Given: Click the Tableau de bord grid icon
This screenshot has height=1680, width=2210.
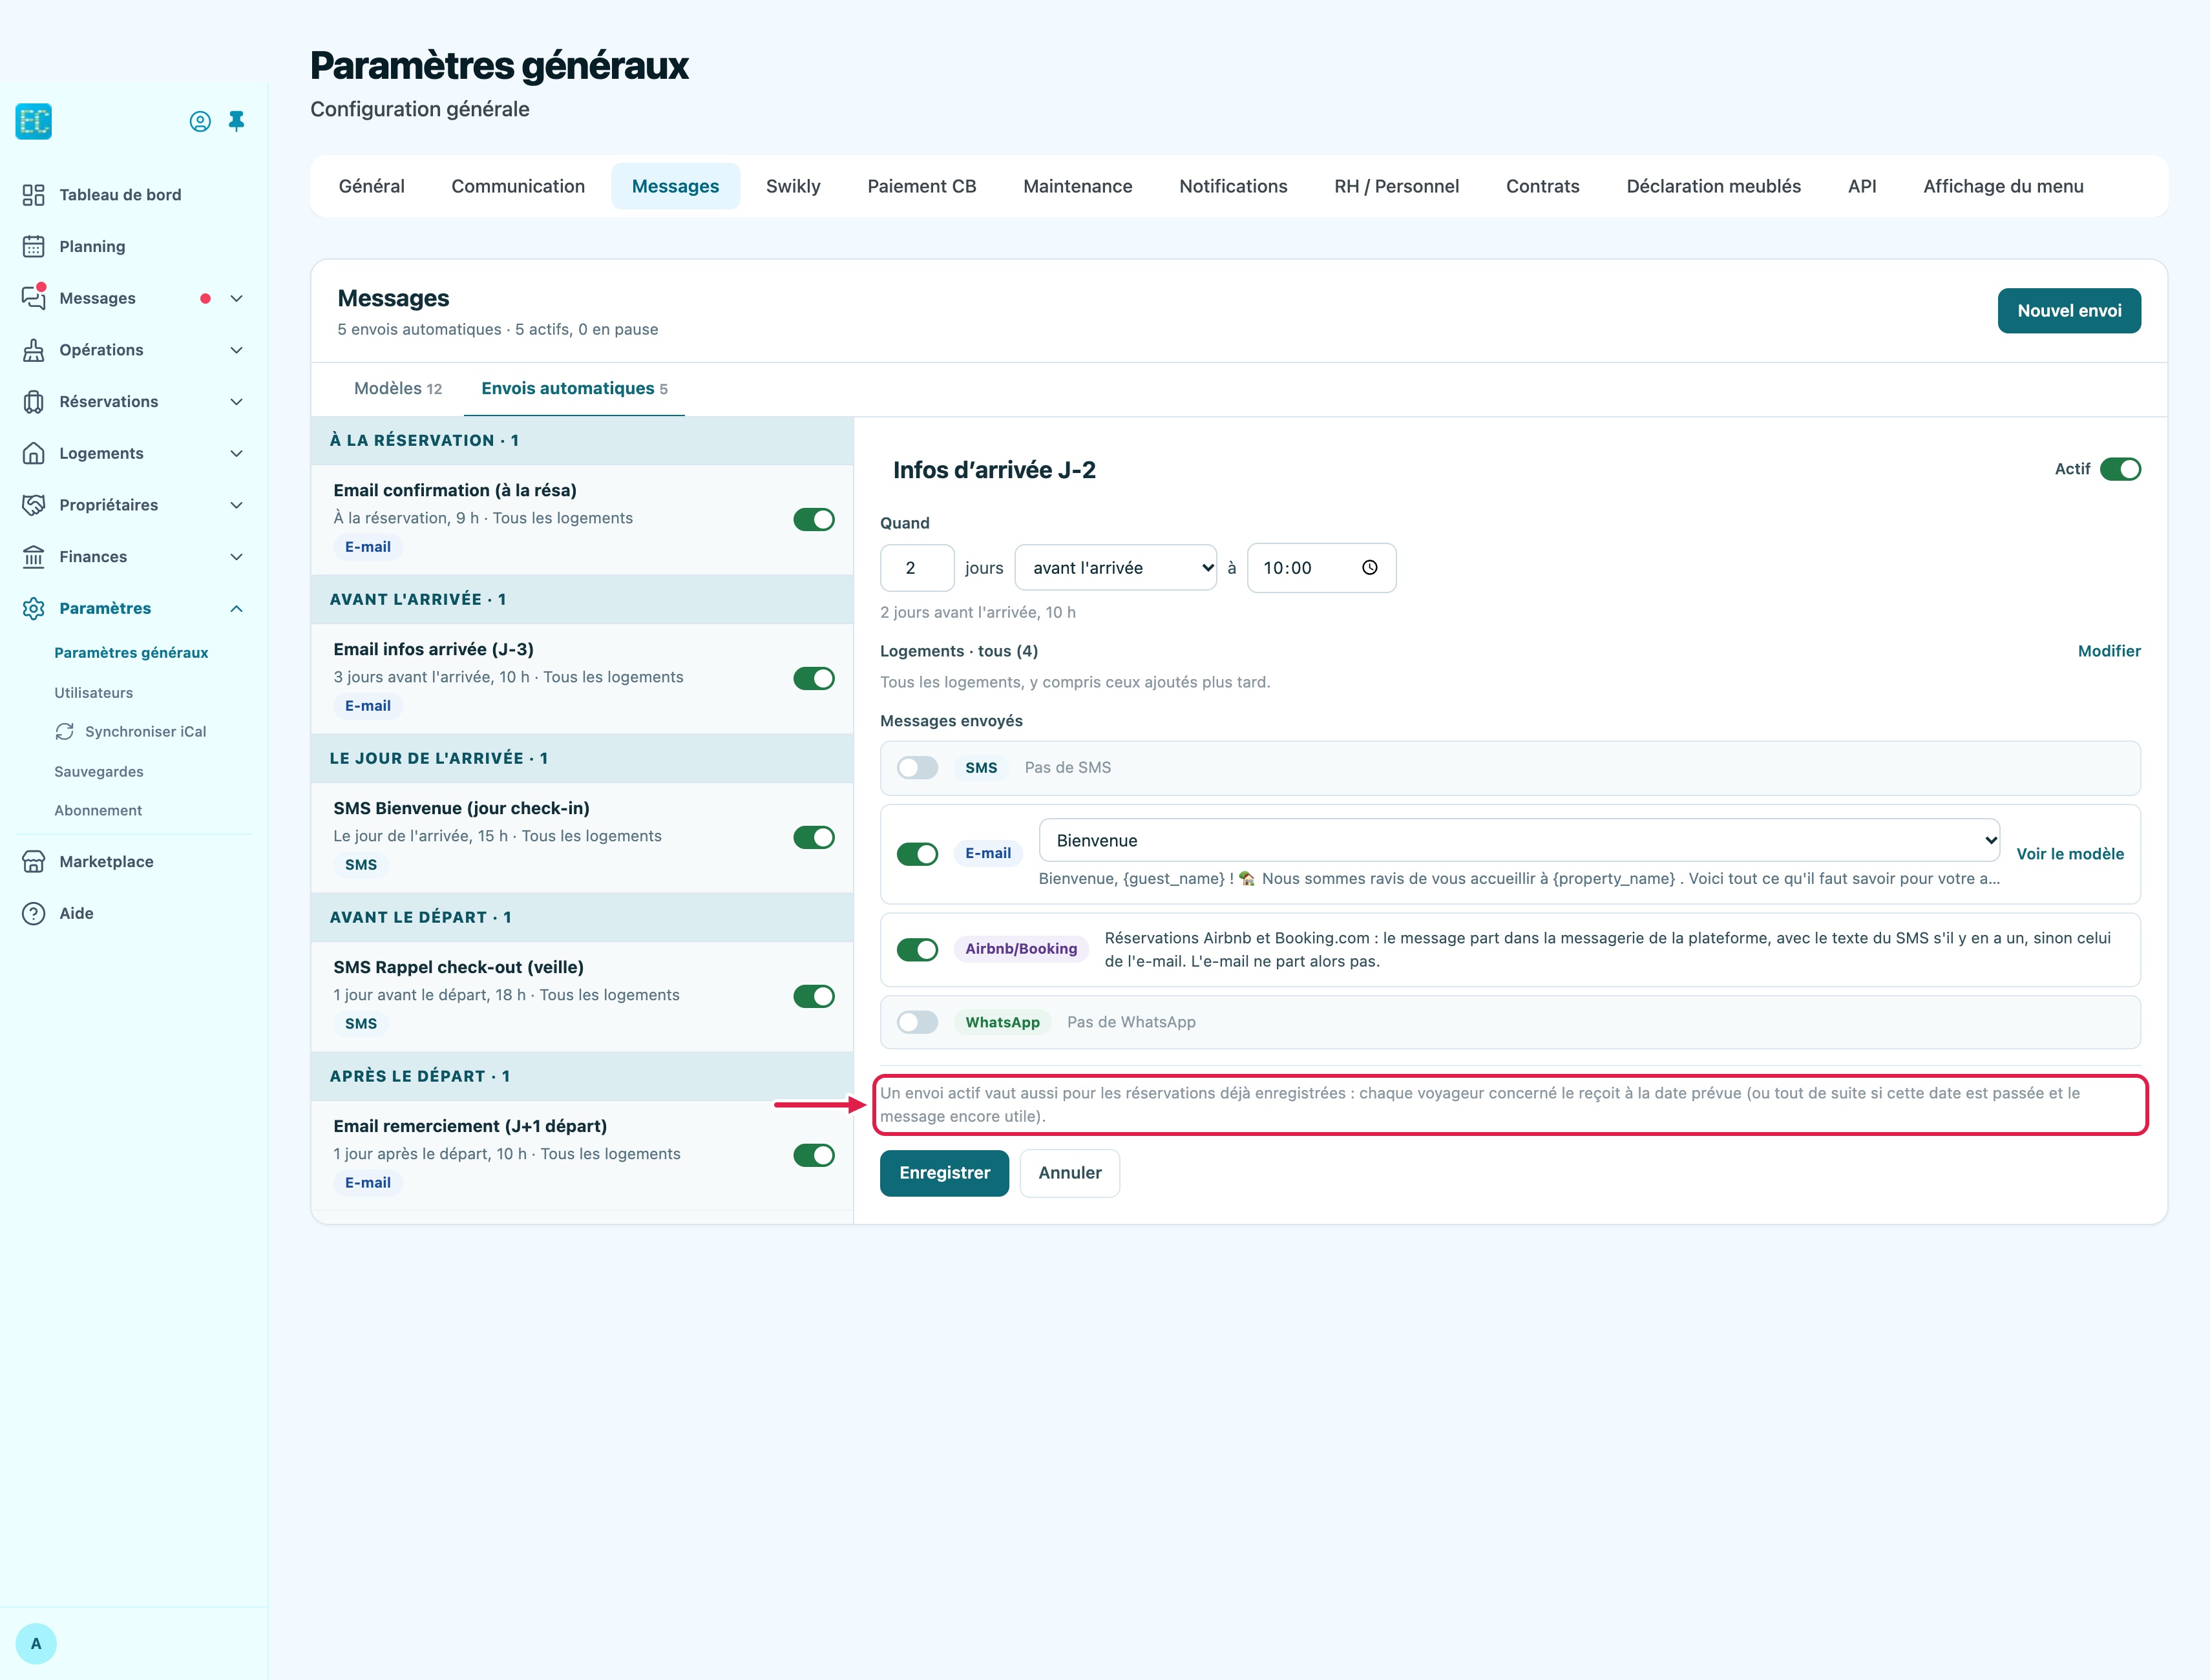Looking at the screenshot, I should click(34, 195).
